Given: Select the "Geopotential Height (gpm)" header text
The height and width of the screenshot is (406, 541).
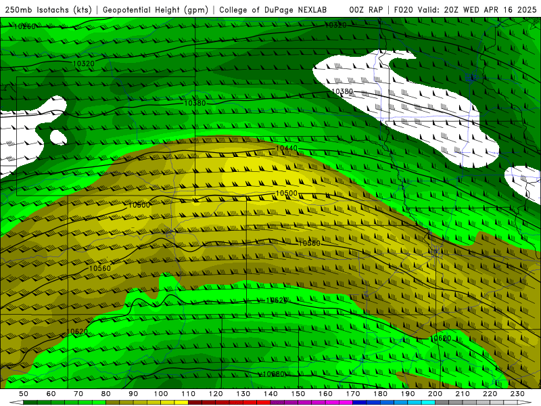Looking at the screenshot, I should 156,10.
